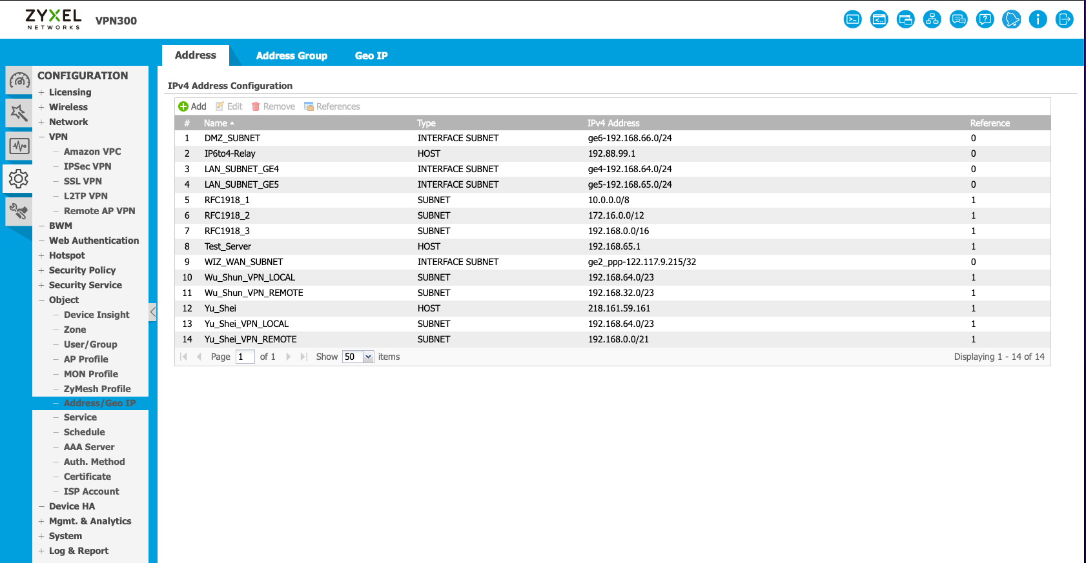Click the Zyxel Networks logo
The image size is (1086, 563).
coord(54,19)
